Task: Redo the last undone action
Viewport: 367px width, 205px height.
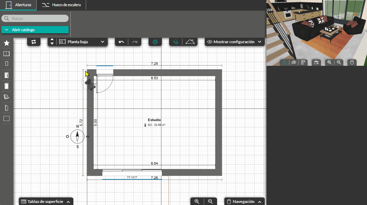Action: point(135,42)
